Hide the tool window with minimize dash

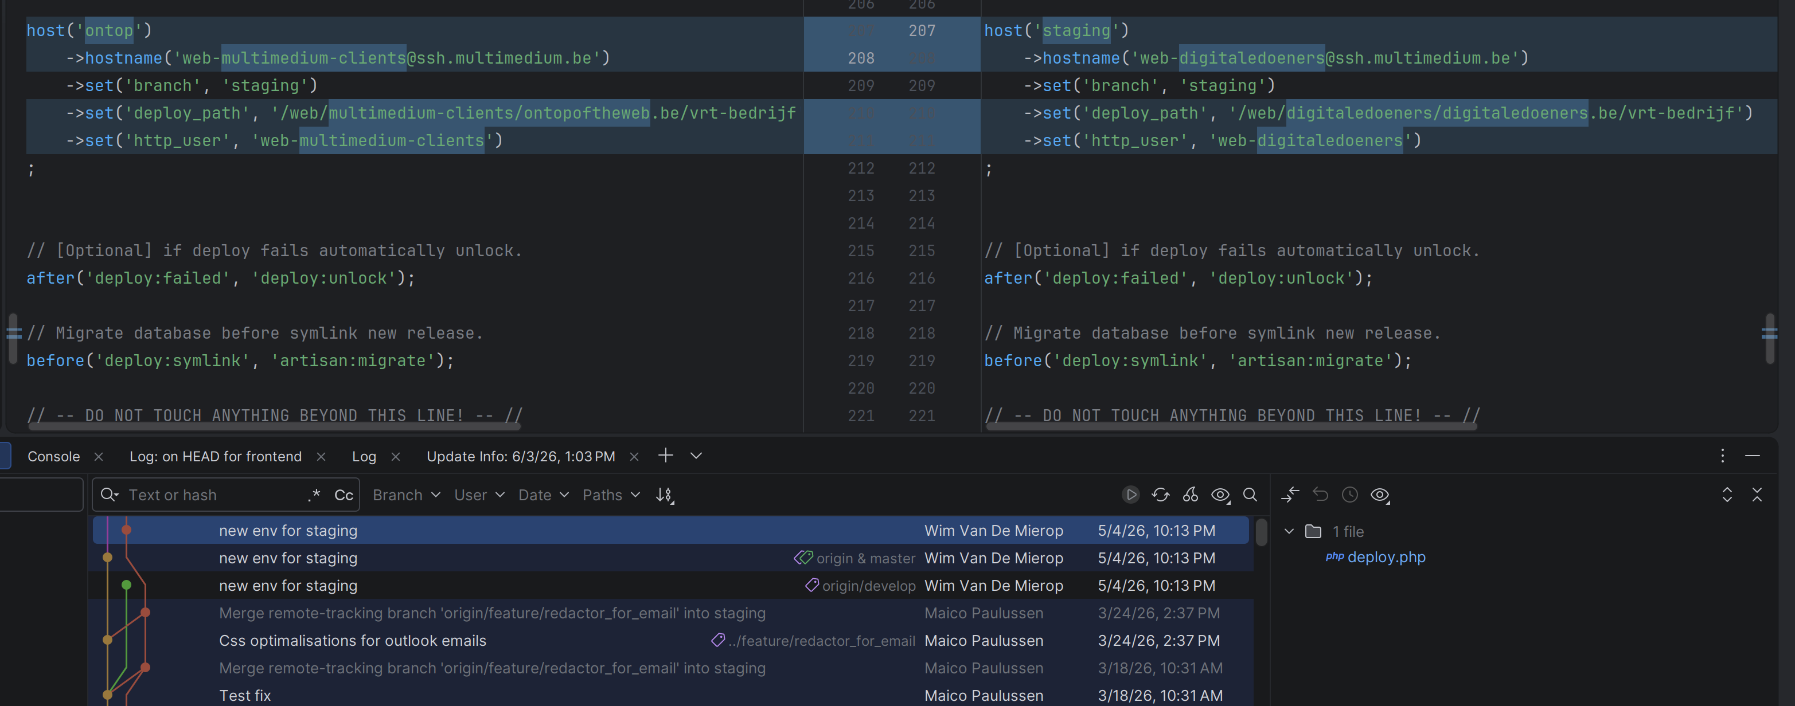coord(1753,456)
